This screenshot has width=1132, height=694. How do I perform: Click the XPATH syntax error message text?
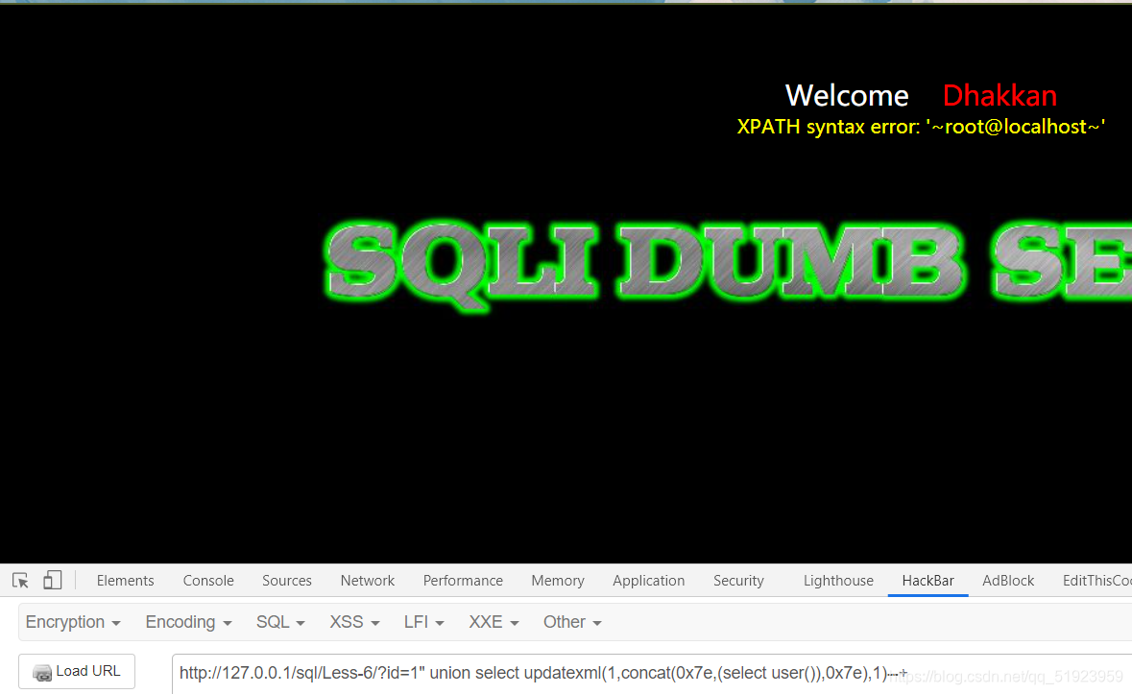pos(921,127)
